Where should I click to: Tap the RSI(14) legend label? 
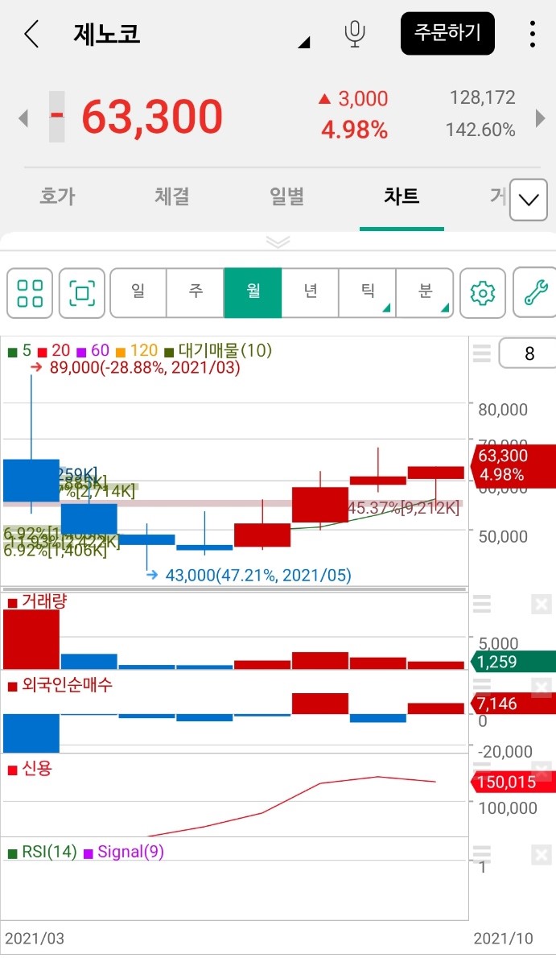[43, 852]
